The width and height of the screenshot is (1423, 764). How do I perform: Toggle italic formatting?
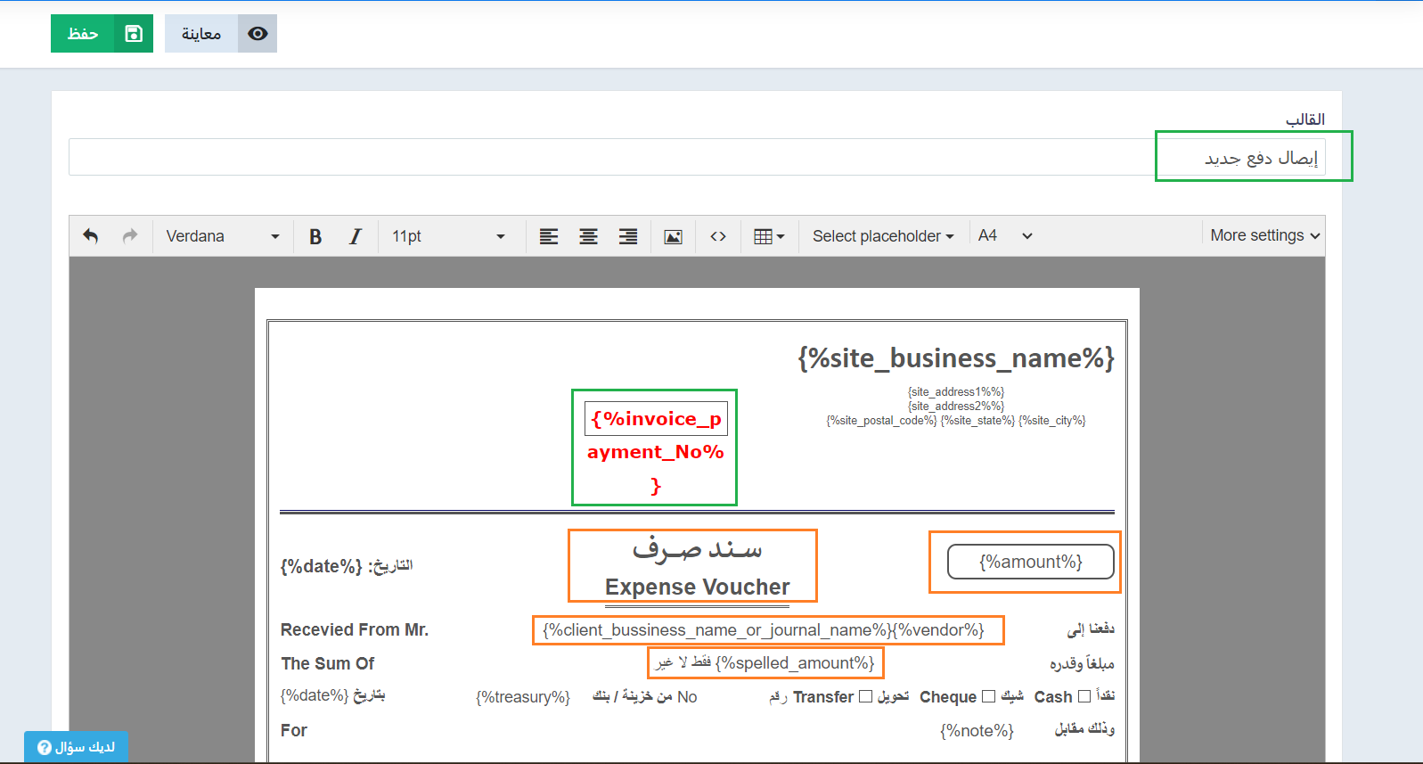pyautogui.click(x=356, y=236)
